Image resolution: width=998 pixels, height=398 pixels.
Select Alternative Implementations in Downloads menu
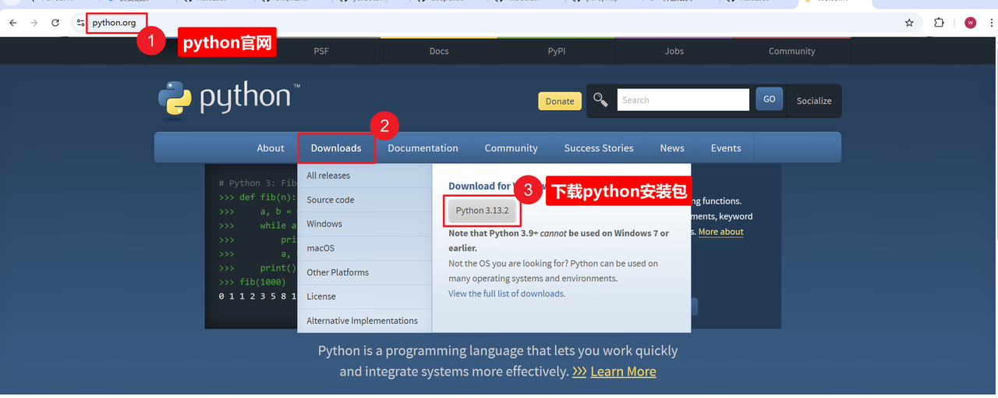tap(364, 321)
